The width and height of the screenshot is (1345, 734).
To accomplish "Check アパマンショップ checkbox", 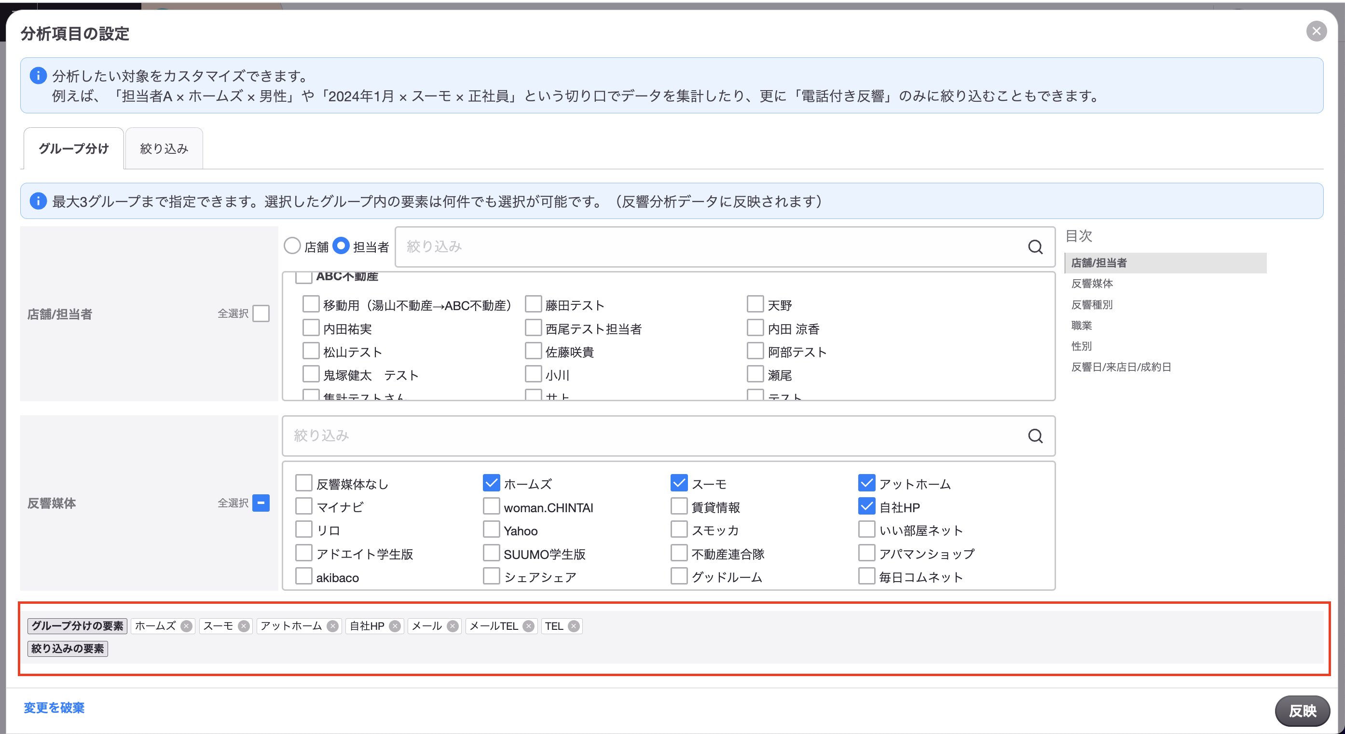I will pyautogui.click(x=867, y=553).
